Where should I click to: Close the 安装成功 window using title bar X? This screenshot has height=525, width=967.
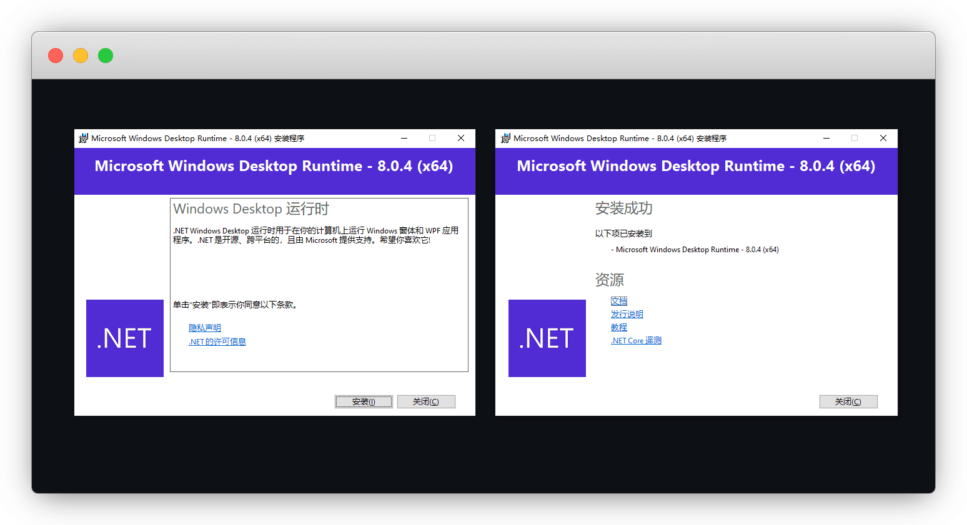(x=883, y=139)
